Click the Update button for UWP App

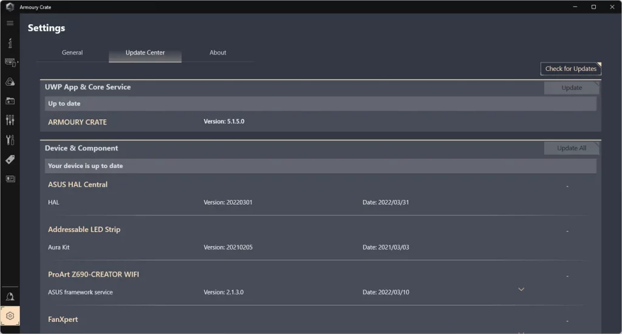572,87
